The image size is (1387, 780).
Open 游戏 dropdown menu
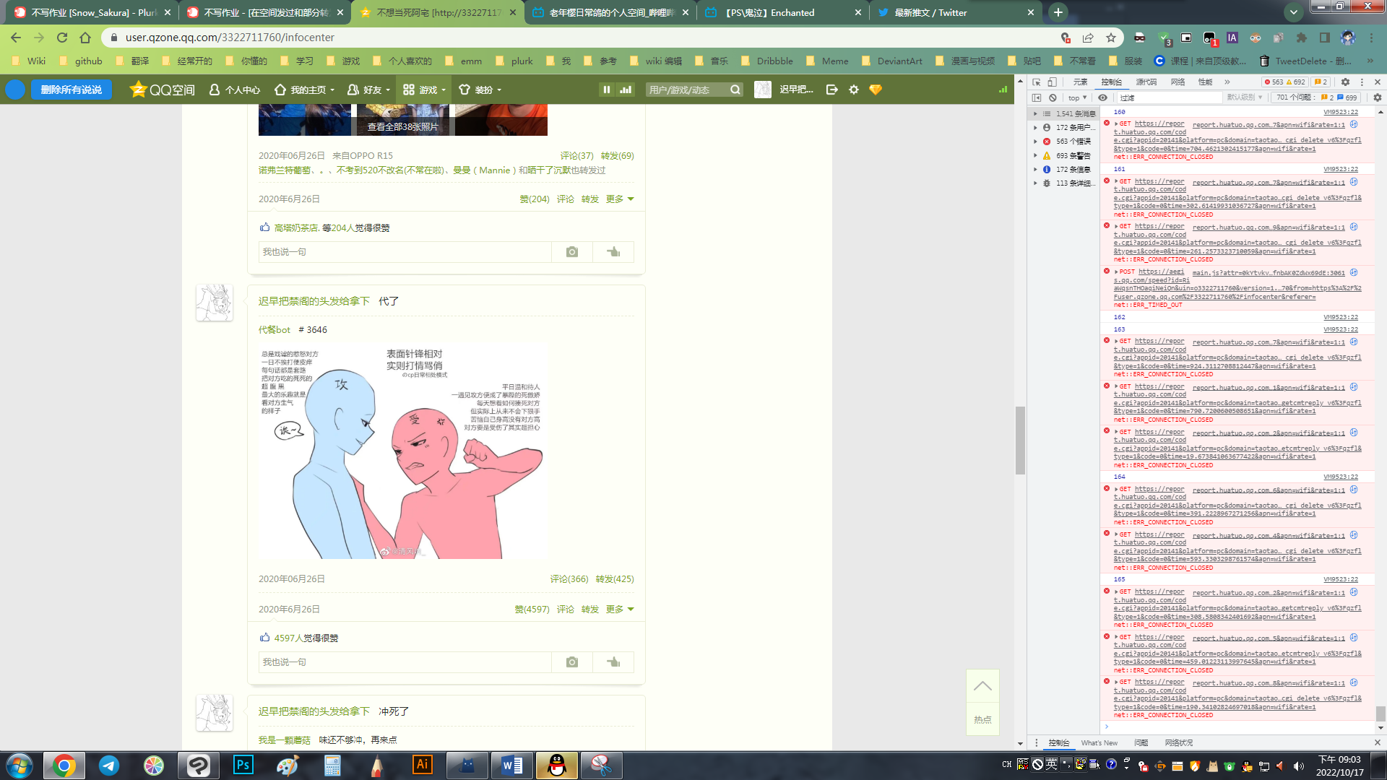[425, 90]
